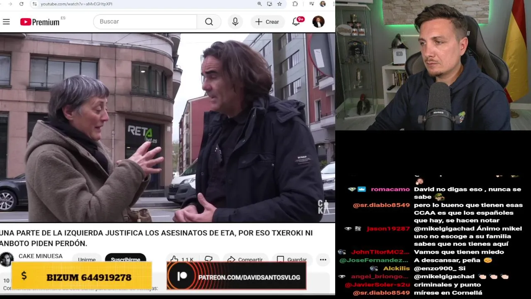This screenshot has height=299, width=531.
Task: Click the browser zoom magnifier icon
Action: (260, 4)
